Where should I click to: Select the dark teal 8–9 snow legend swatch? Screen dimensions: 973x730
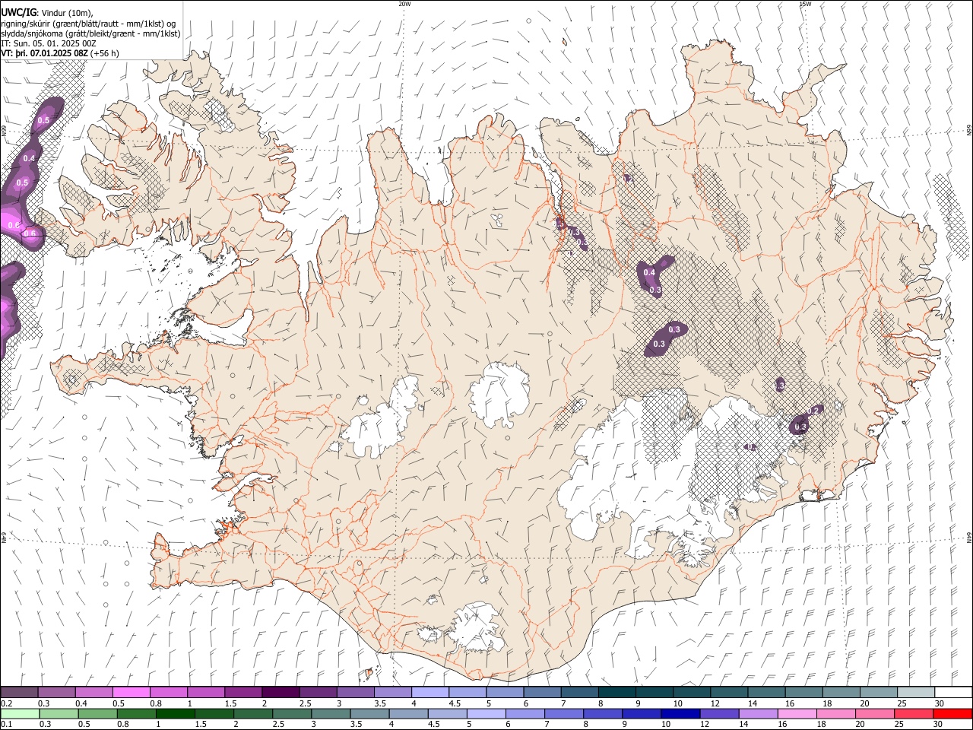pyautogui.click(x=616, y=693)
